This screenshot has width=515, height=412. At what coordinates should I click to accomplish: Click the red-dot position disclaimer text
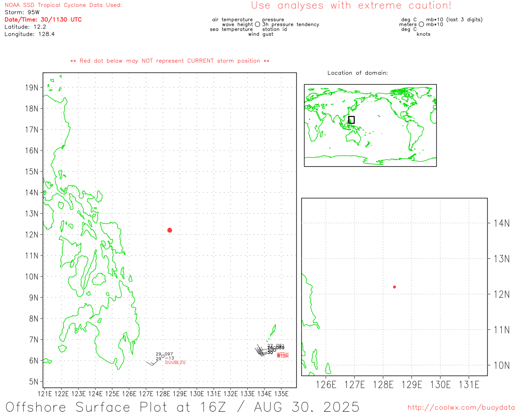pyautogui.click(x=170, y=61)
